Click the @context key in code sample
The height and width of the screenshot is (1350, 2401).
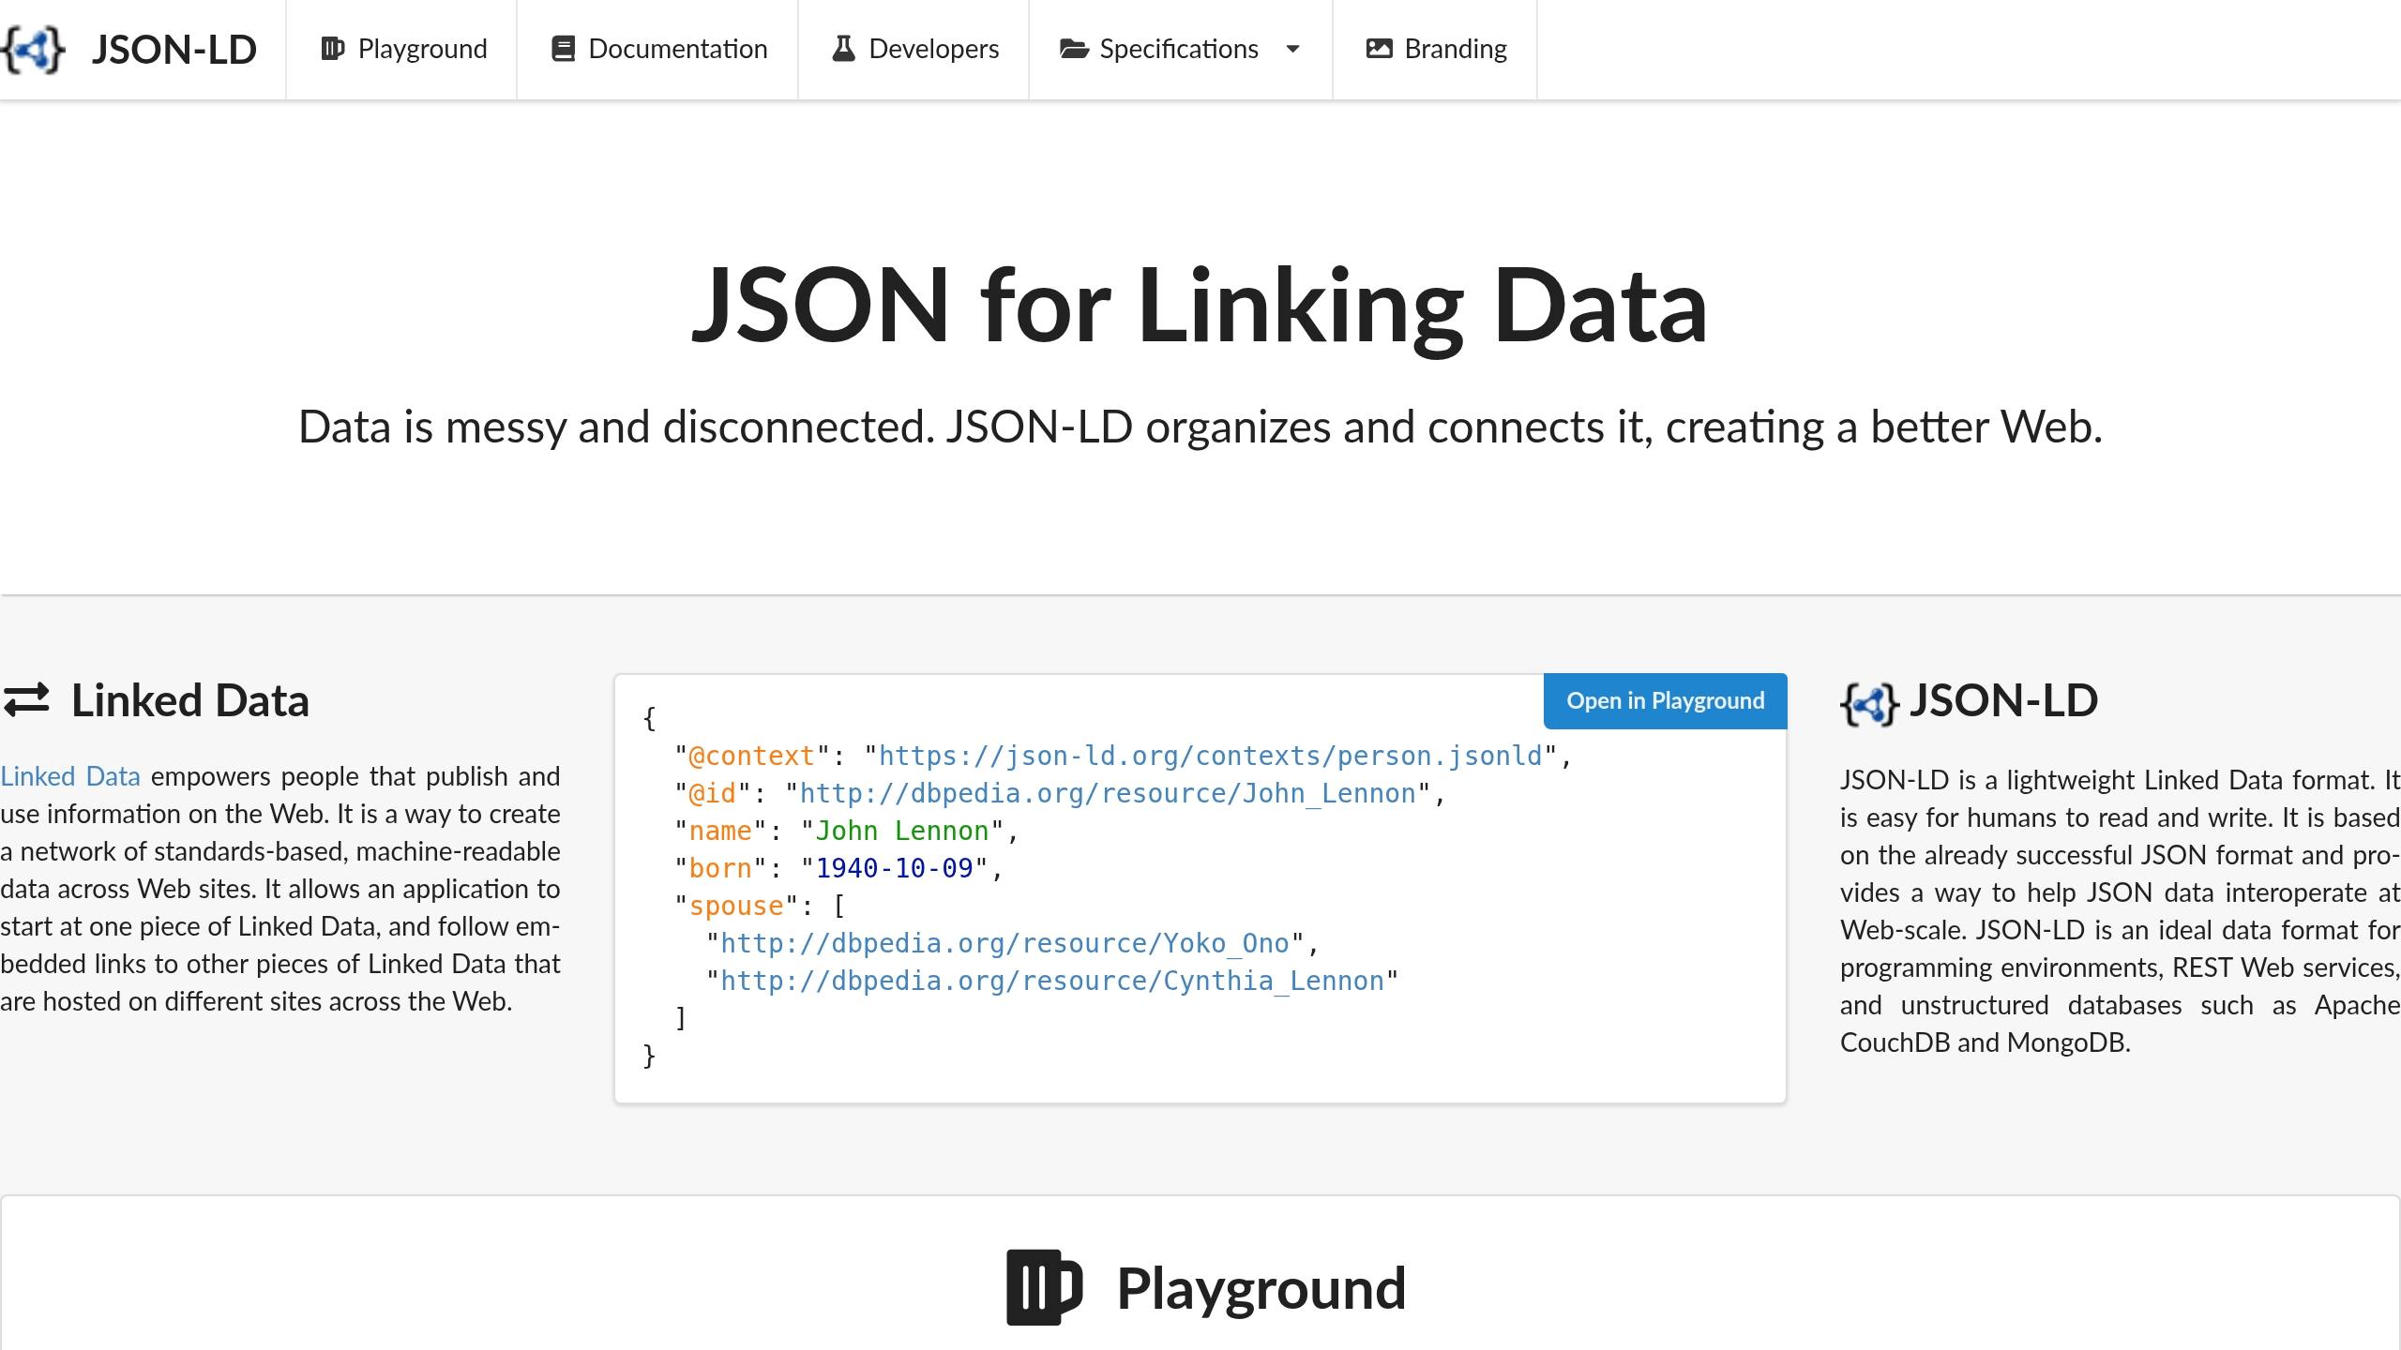pos(751,756)
